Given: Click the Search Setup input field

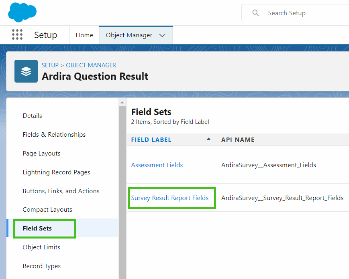Looking at the screenshot, I should [287, 13].
